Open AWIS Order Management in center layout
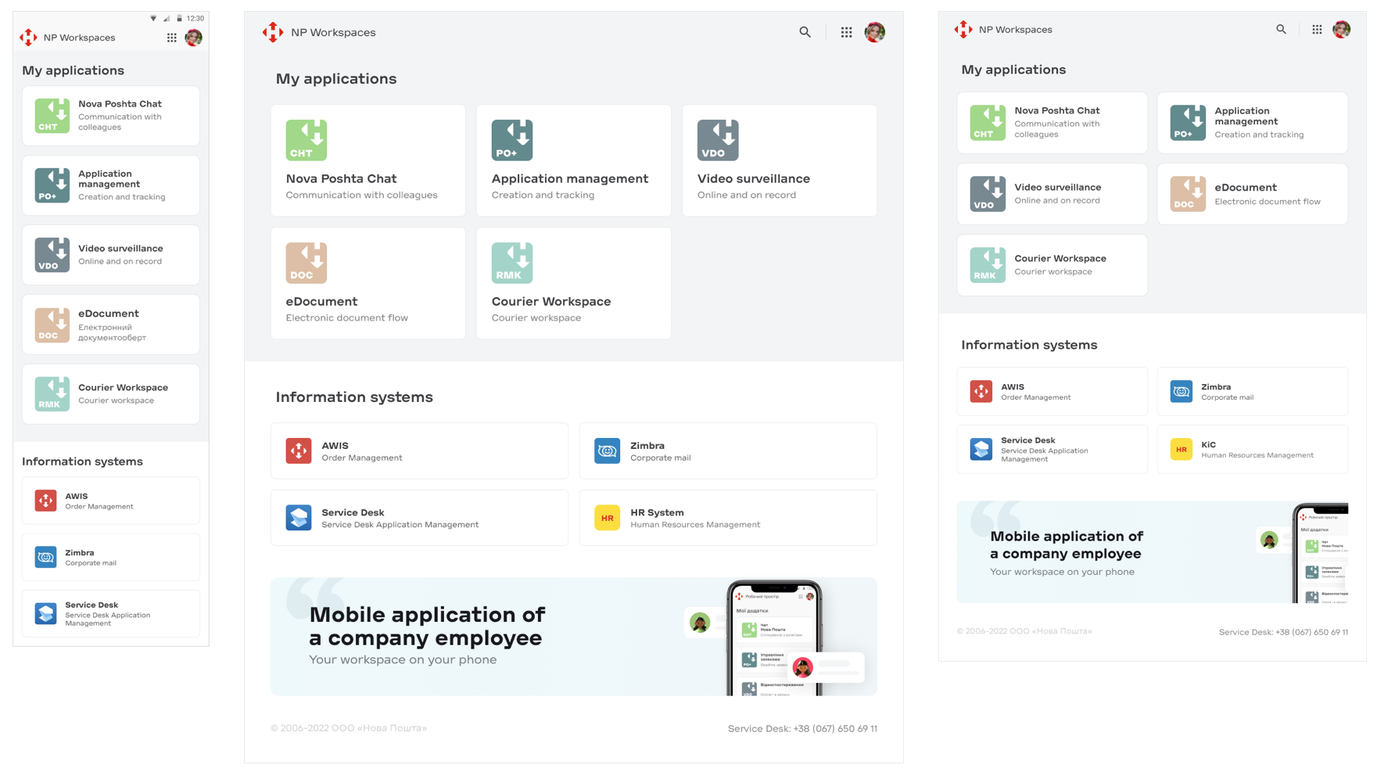Viewport: 1384px width, 779px height. (x=419, y=451)
